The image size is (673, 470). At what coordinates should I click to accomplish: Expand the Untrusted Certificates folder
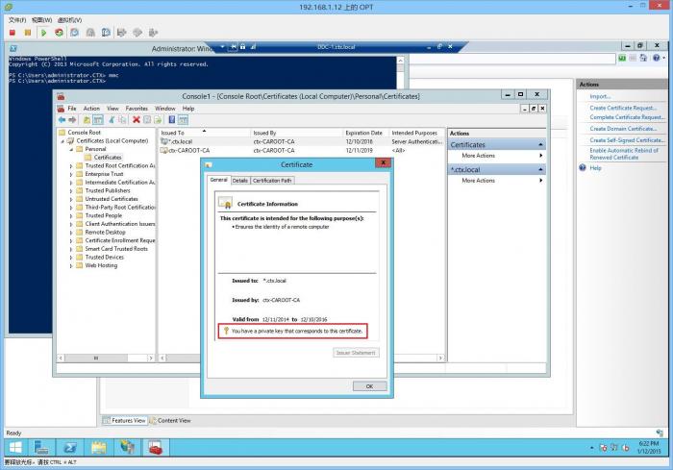[x=71, y=199]
